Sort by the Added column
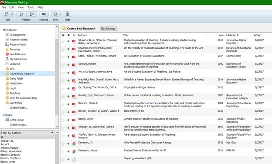The width and height of the screenshot is (272, 164). (x=258, y=35)
